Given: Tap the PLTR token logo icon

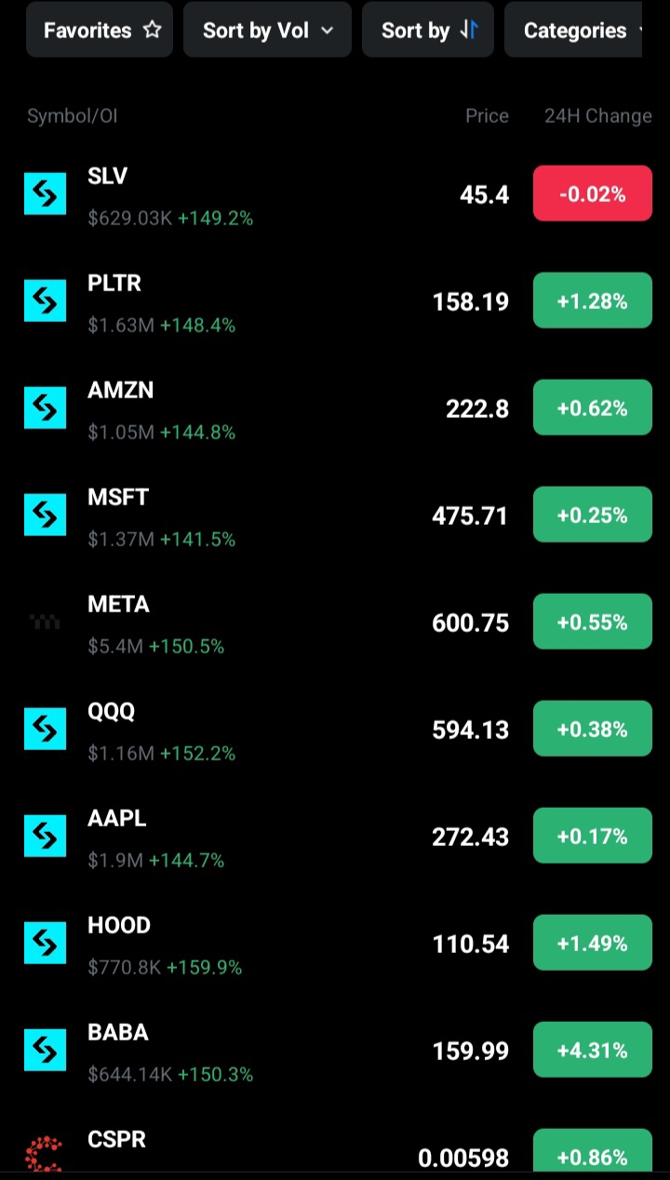Looking at the screenshot, I should pos(45,302).
